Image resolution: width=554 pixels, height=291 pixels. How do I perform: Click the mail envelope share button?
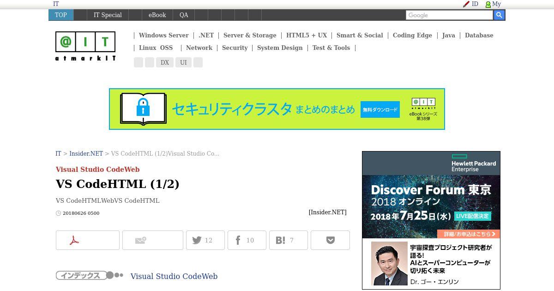[x=153, y=240]
